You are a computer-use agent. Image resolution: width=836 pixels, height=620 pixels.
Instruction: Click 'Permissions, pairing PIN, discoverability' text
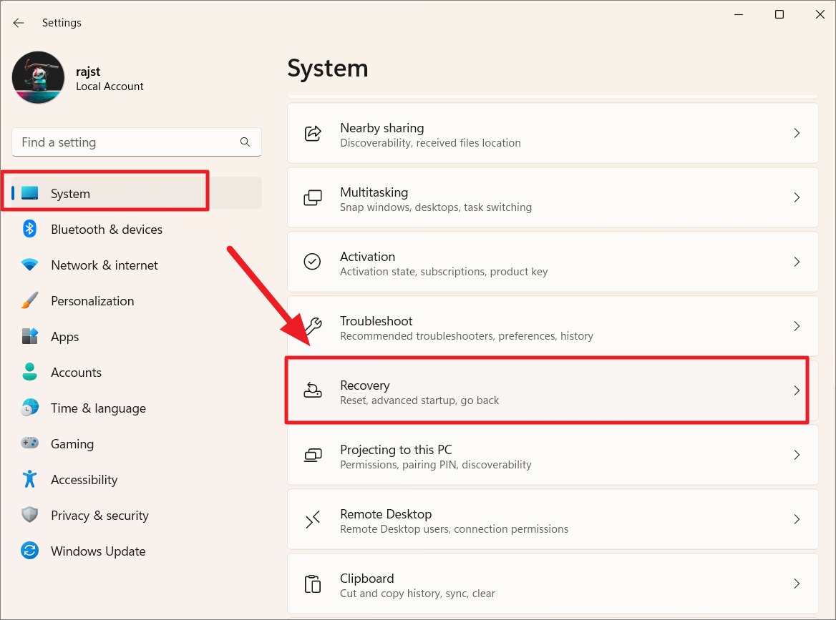click(436, 465)
